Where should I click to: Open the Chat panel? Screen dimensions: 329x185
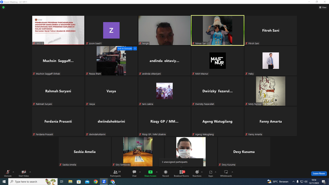click(134, 173)
